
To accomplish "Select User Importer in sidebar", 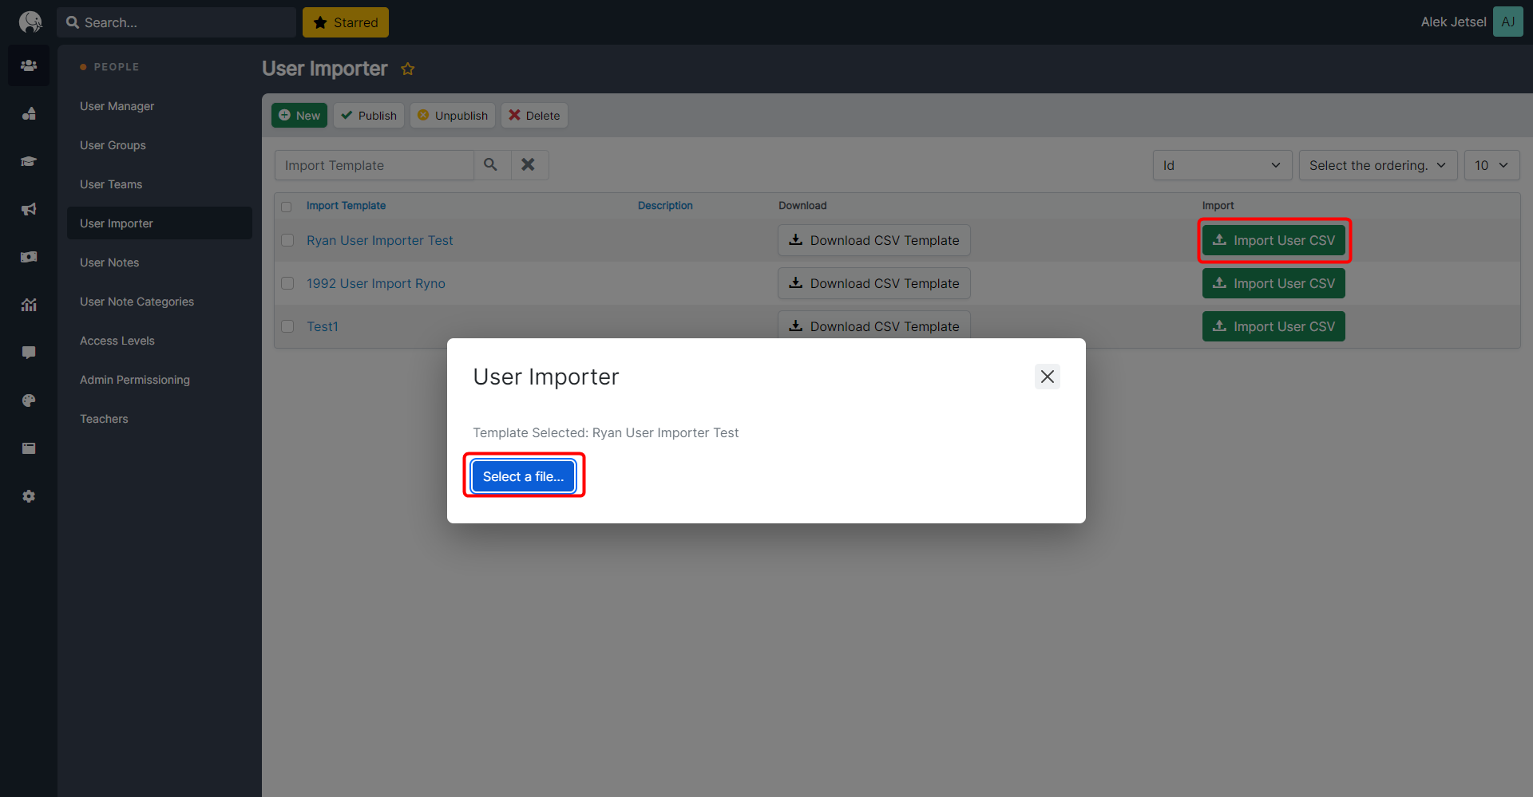I will point(160,223).
